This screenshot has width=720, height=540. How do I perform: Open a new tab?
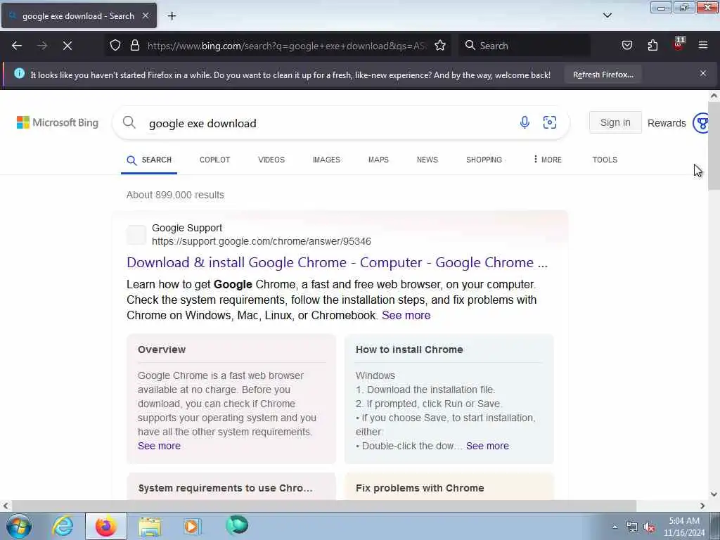[x=172, y=16]
